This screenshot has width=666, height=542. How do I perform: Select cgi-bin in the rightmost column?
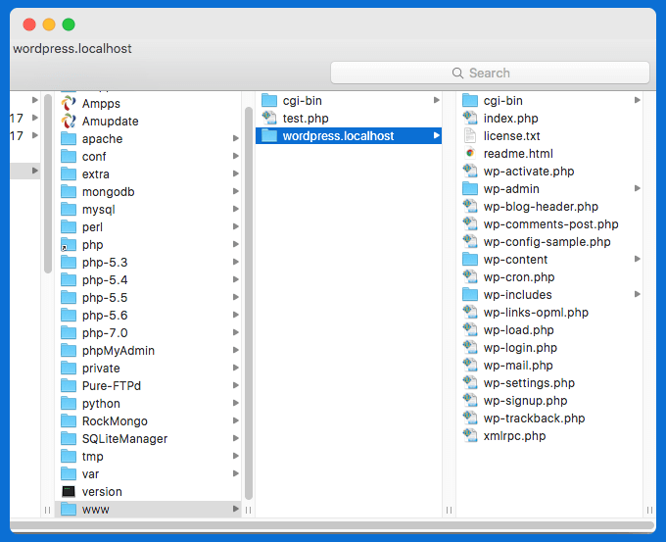(x=502, y=101)
